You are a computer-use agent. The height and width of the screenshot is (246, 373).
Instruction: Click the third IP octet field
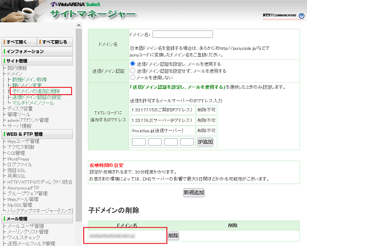point(171,142)
